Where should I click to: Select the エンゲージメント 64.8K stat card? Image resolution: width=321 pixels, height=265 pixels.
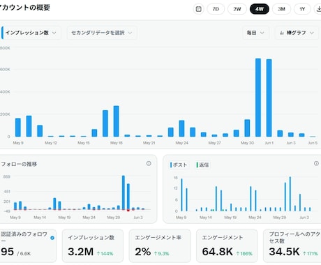227,245
